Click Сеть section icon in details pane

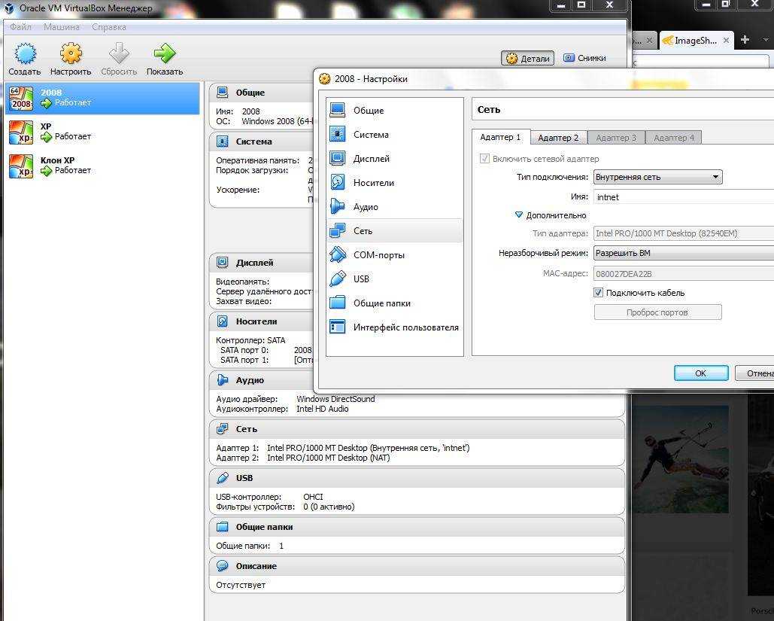223,429
